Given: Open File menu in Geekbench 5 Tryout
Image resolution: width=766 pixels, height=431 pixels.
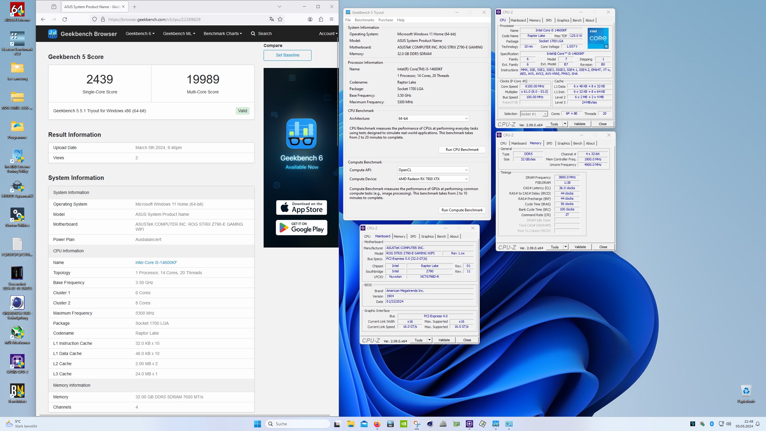Looking at the screenshot, I should (348, 20).
